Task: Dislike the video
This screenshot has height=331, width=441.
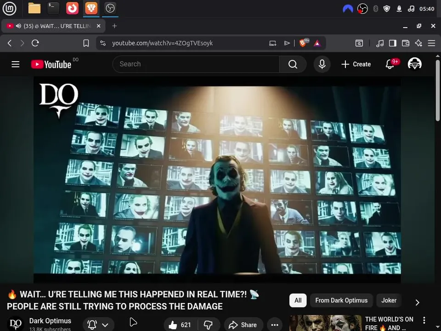Action: pyautogui.click(x=209, y=325)
